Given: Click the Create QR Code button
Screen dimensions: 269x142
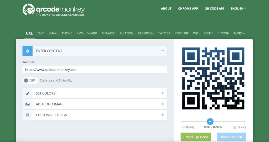Looking at the screenshot, I should [x=196, y=137].
